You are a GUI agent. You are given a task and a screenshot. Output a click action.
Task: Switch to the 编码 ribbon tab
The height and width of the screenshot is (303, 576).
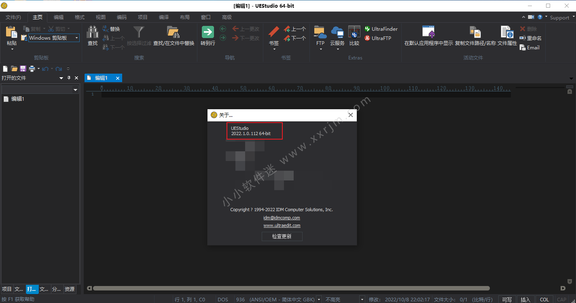tap(122, 17)
